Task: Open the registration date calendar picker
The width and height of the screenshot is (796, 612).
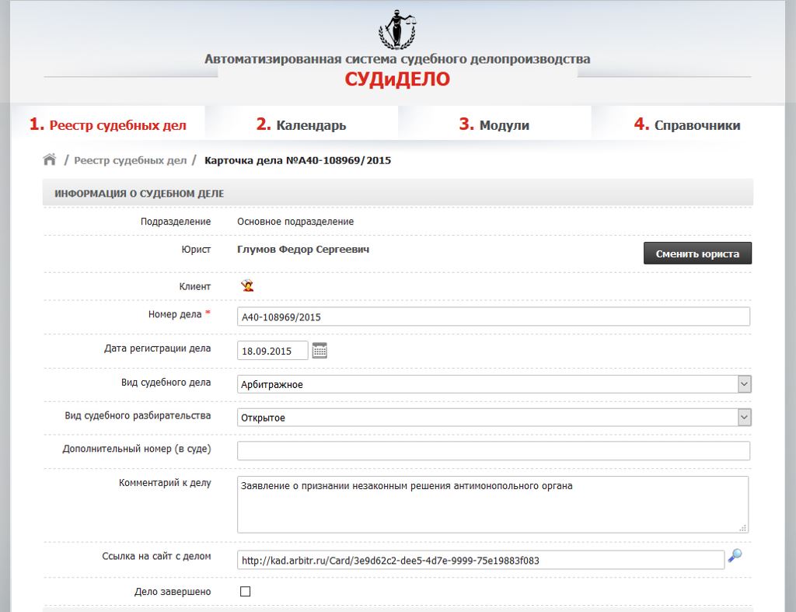Action: [319, 351]
